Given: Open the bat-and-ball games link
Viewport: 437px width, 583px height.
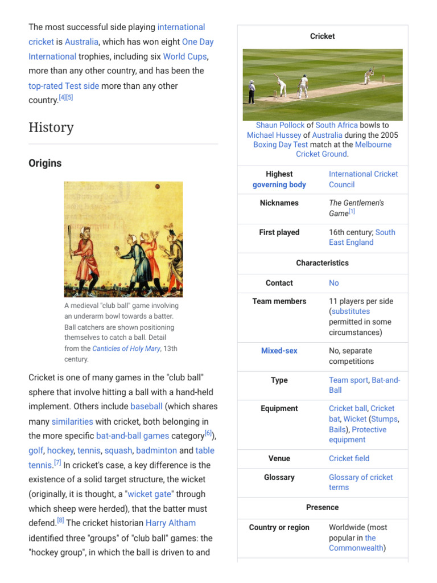Looking at the screenshot, I should (133, 436).
